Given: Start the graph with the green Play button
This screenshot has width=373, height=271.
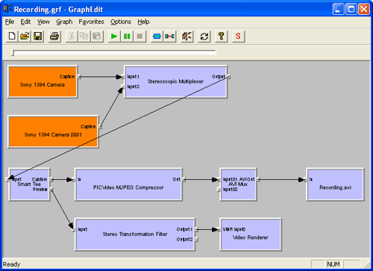Looking at the screenshot, I should coord(114,37).
